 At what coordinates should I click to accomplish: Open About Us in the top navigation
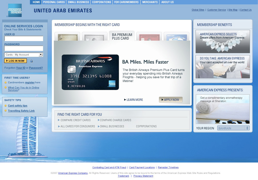167,2
